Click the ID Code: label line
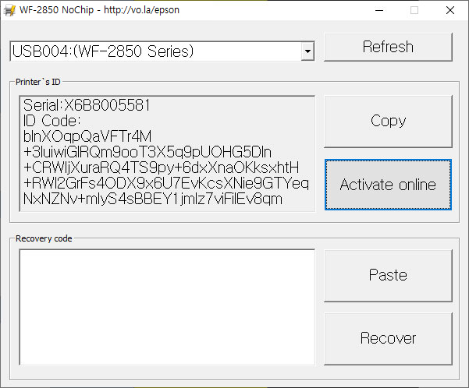This screenshot has width=469, height=388. pos(52,121)
